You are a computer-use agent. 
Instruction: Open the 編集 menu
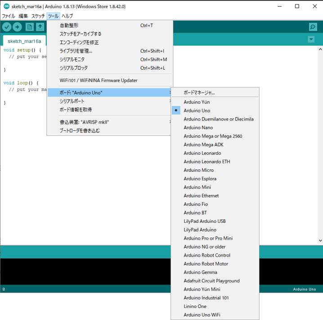tap(23, 16)
